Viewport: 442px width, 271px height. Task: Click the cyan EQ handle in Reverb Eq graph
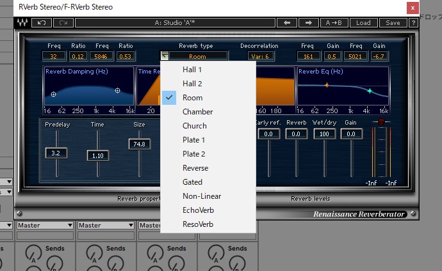(x=370, y=91)
